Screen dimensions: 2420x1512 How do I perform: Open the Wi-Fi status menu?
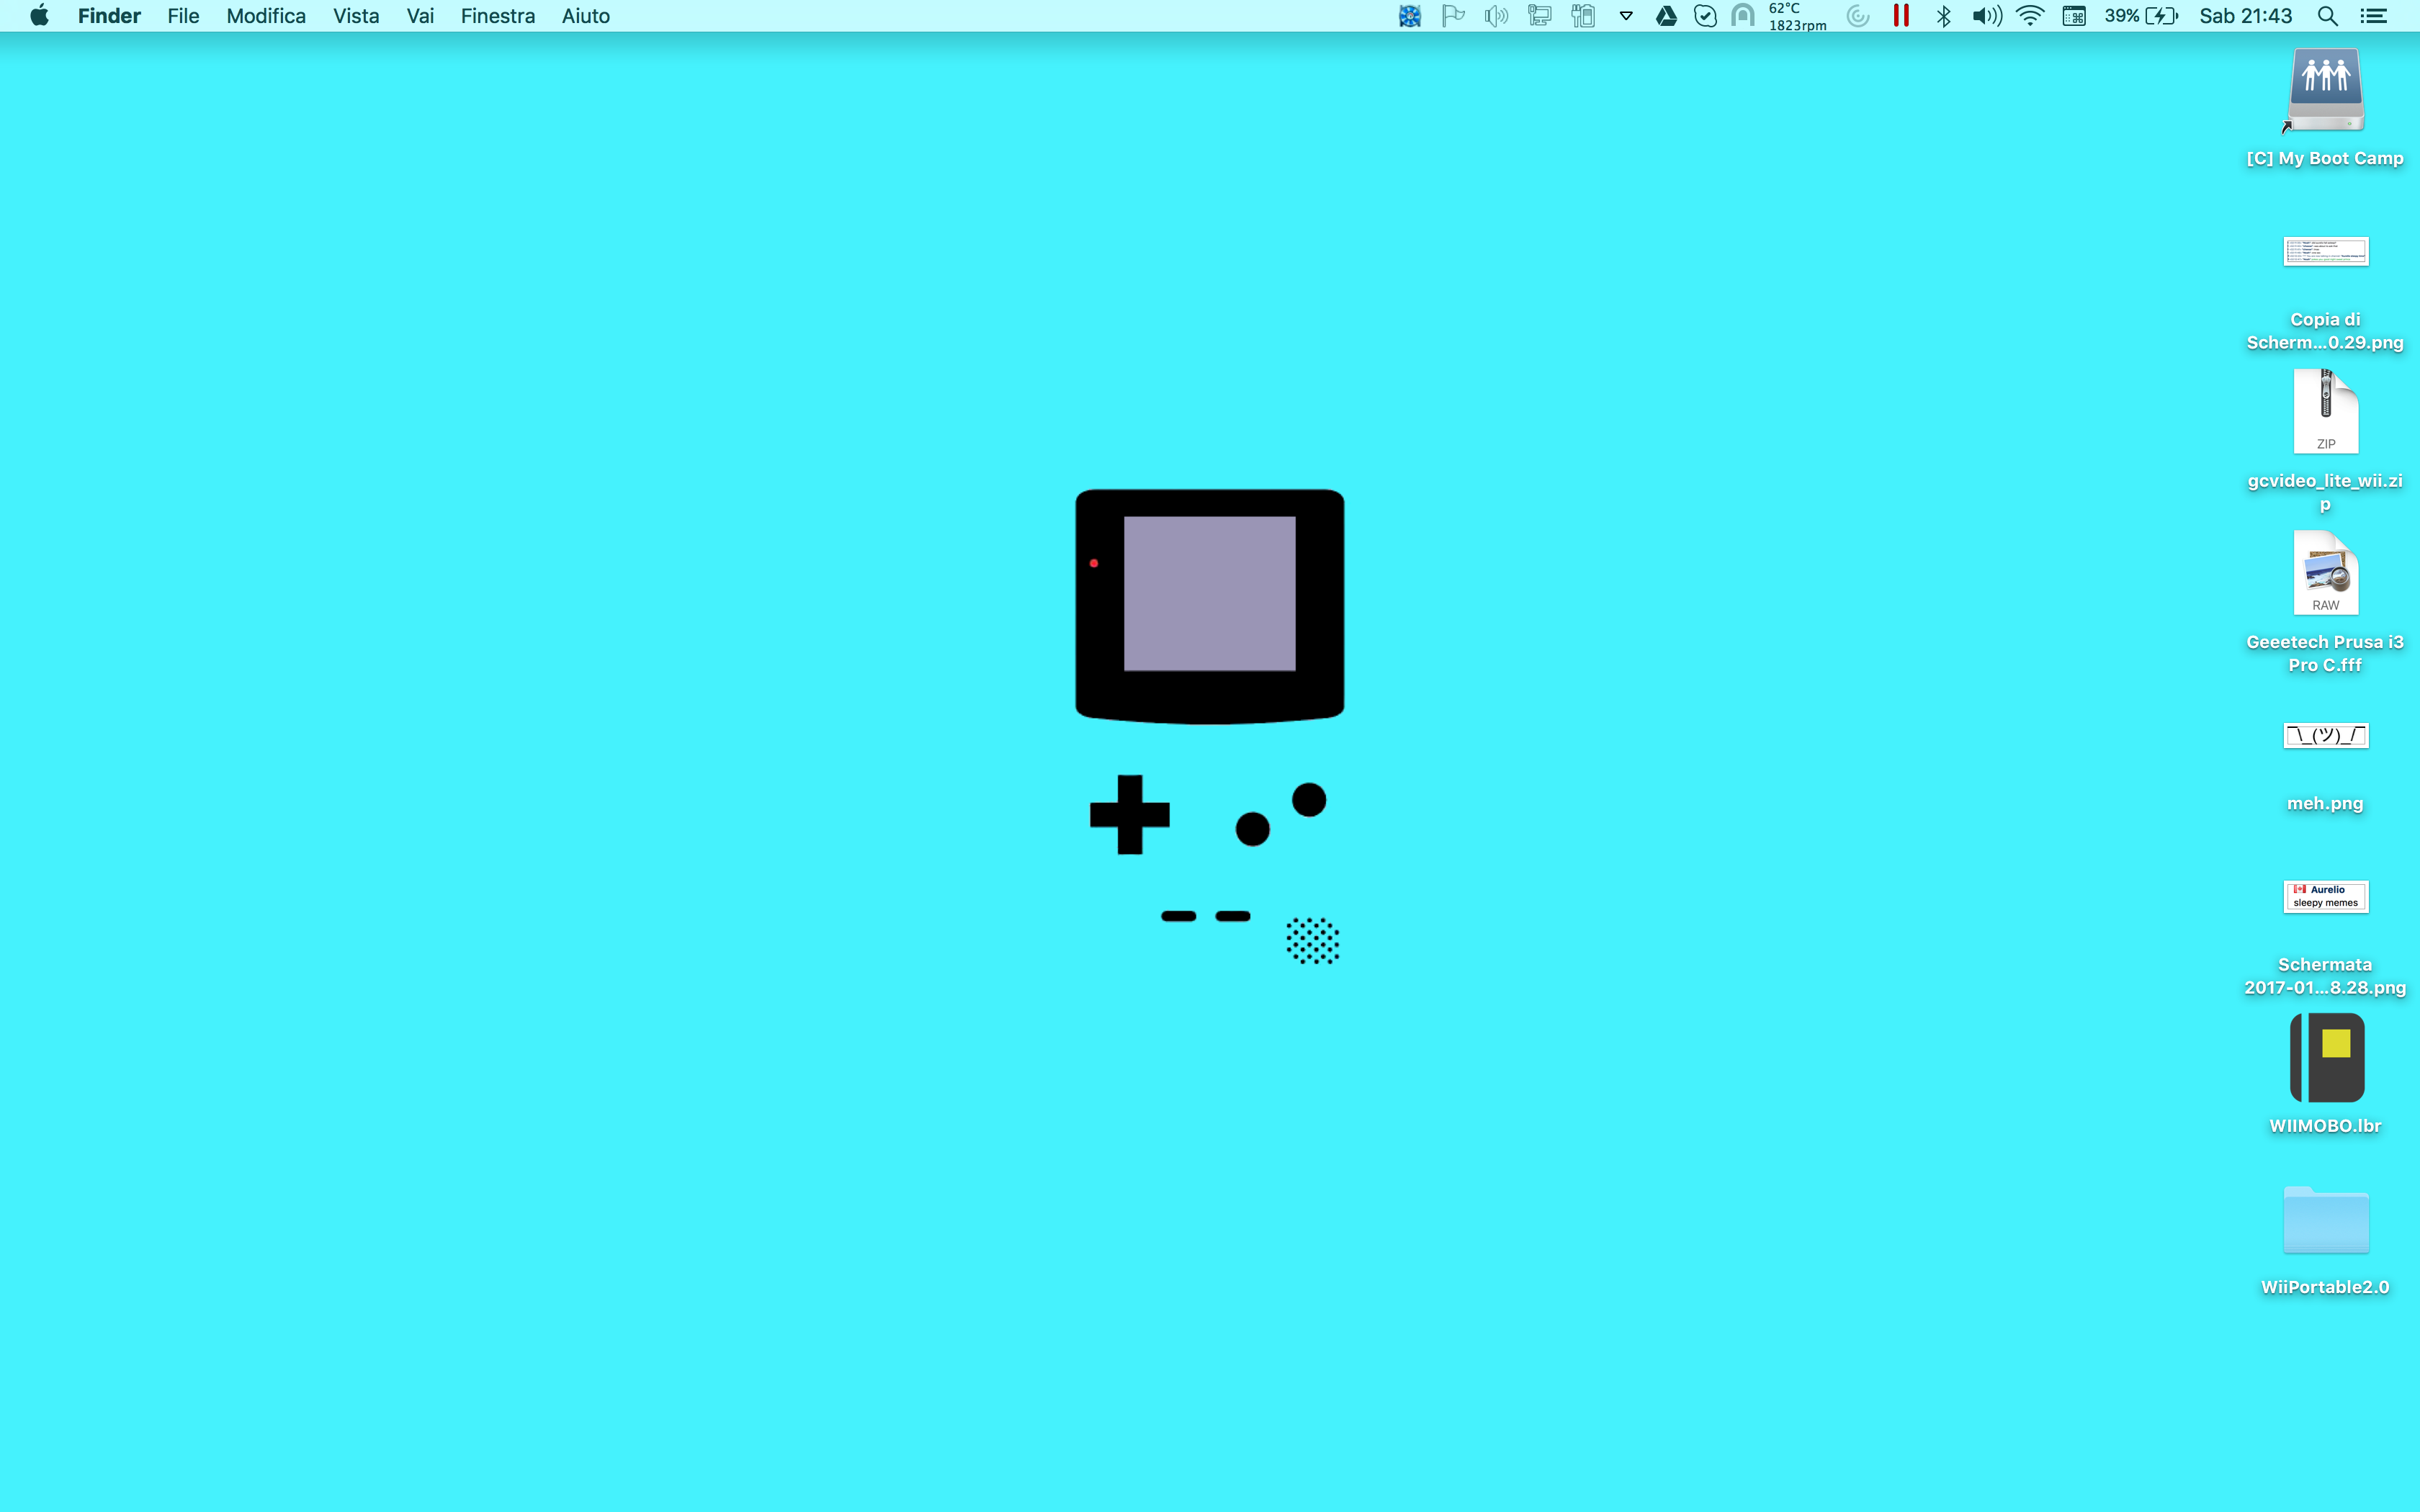click(x=2030, y=16)
